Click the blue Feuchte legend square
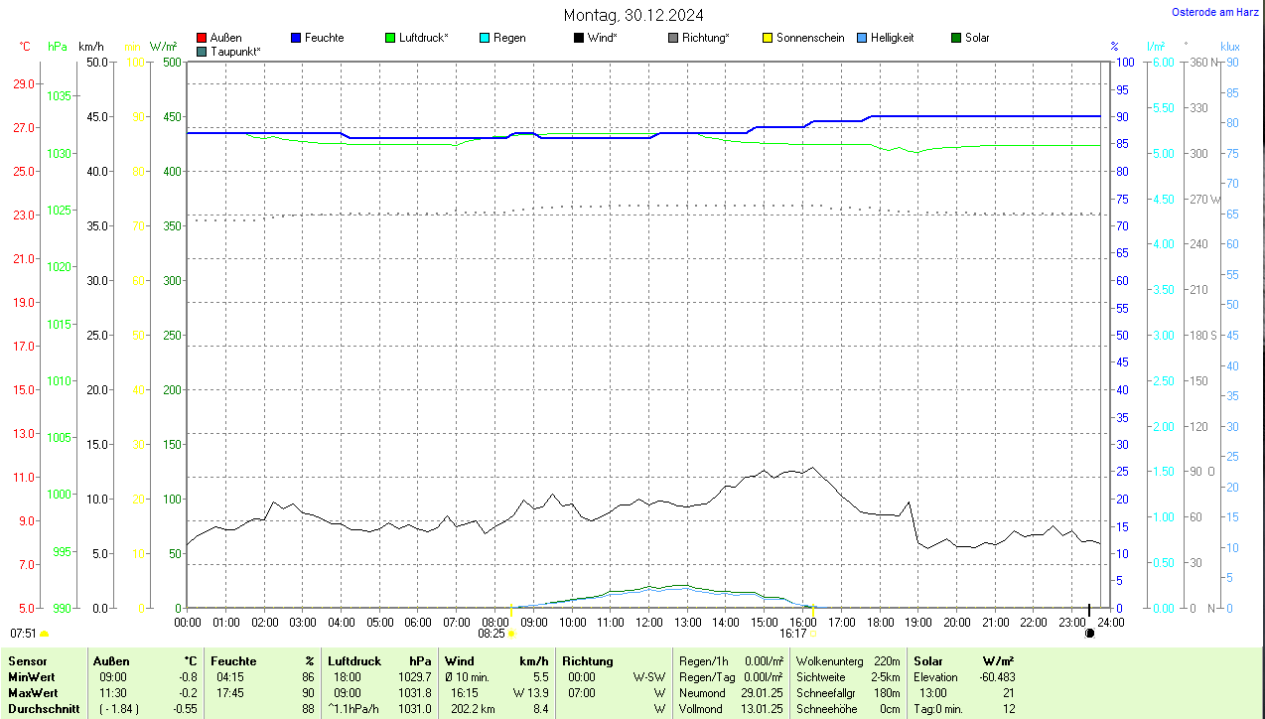 pos(296,38)
